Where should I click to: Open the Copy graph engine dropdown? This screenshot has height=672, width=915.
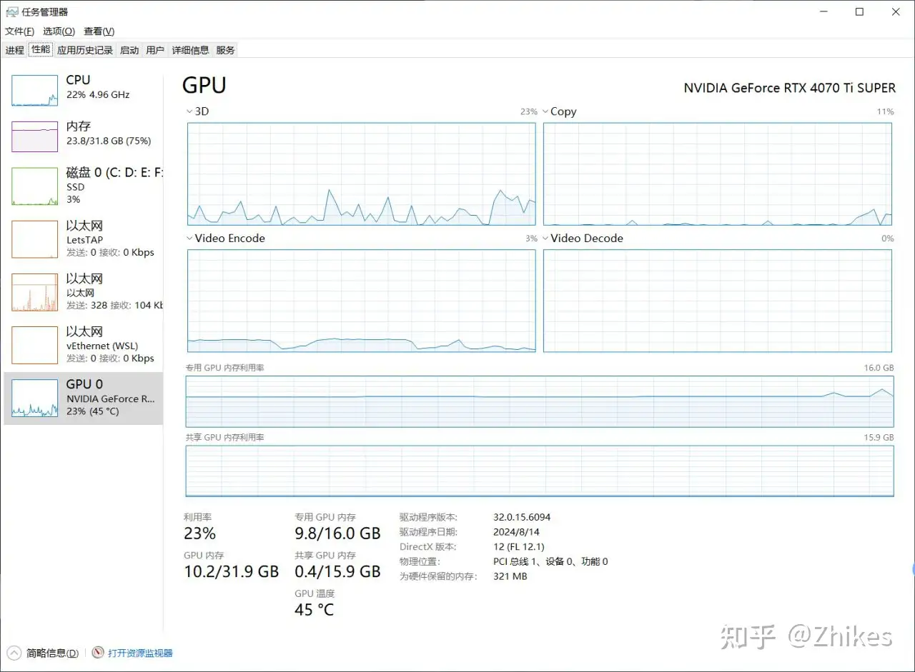pos(545,111)
